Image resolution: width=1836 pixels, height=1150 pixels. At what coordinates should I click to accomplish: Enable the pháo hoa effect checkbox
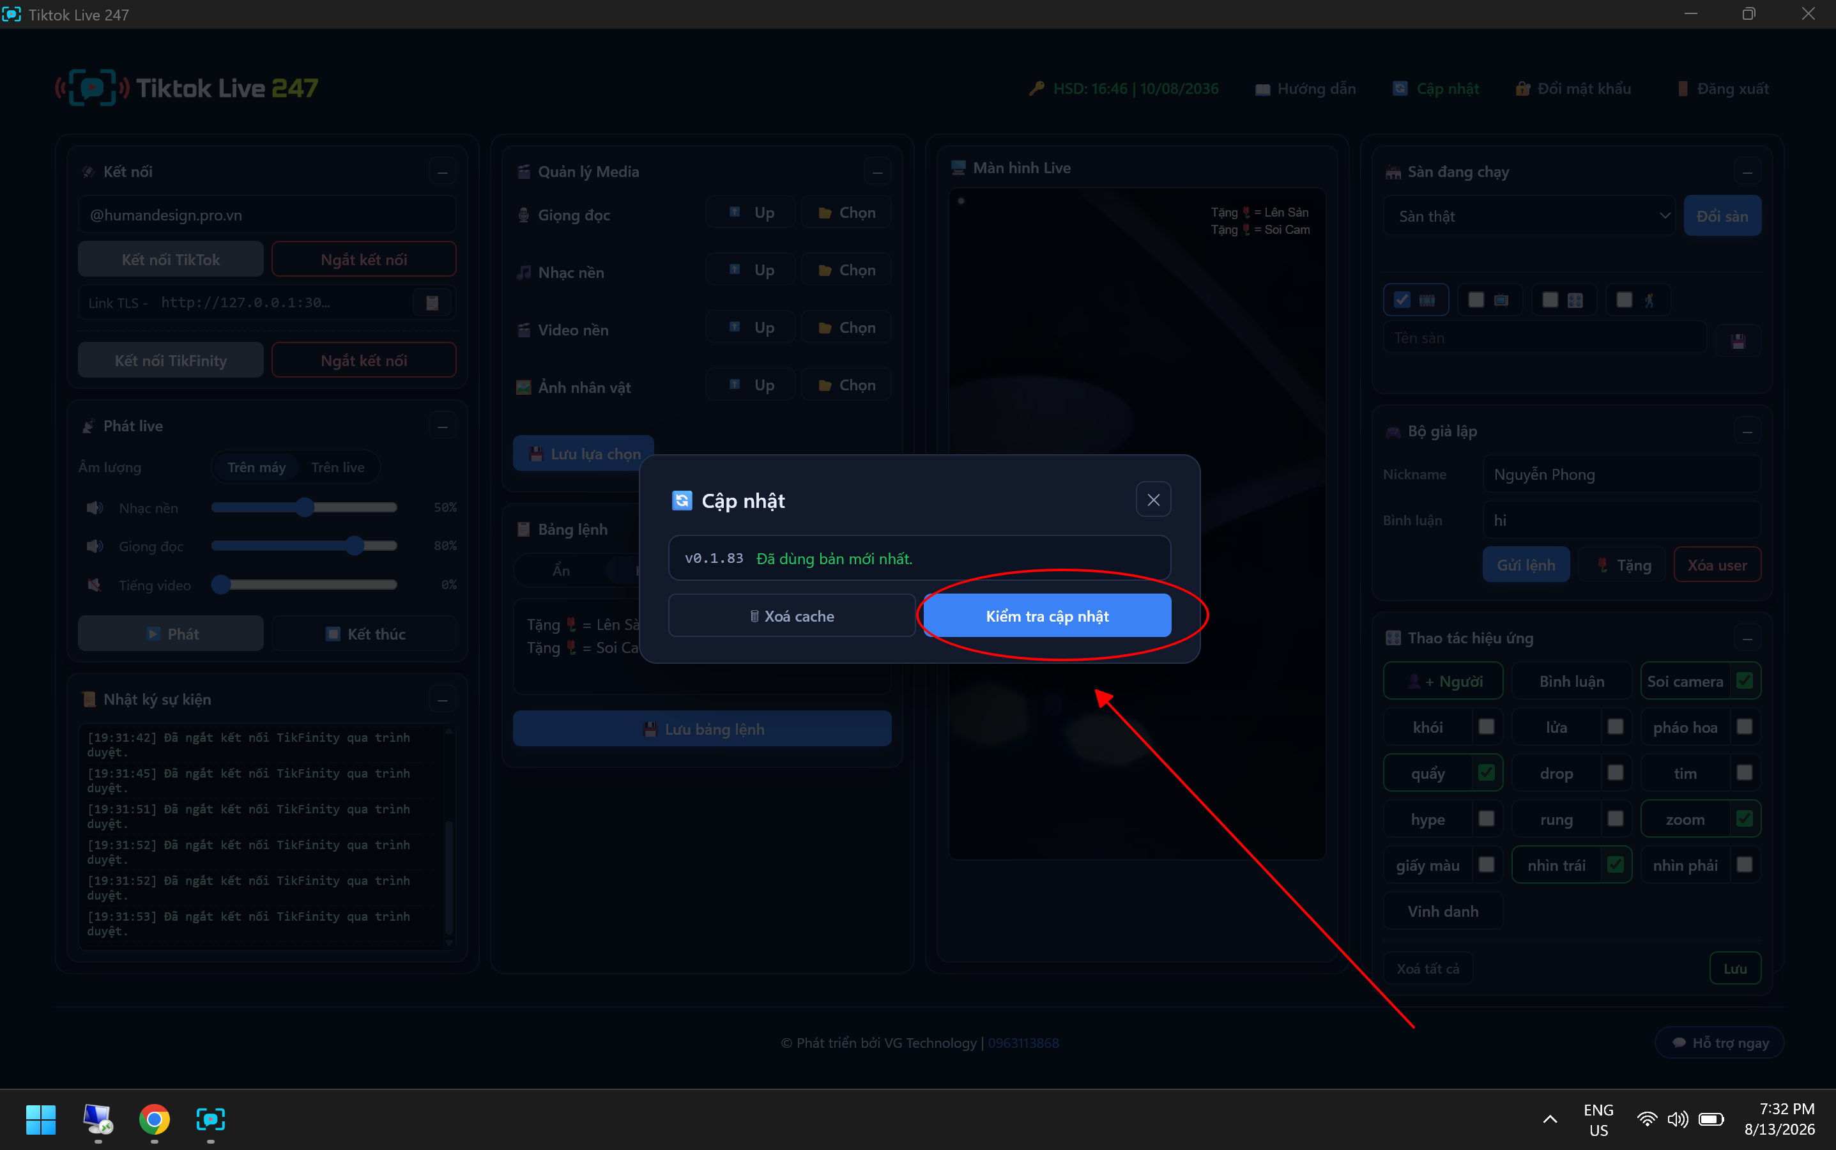(x=1744, y=727)
